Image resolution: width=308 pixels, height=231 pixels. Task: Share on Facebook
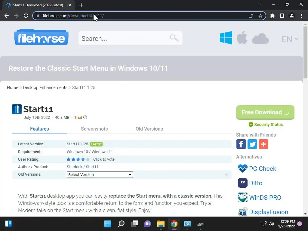click(241, 144)
